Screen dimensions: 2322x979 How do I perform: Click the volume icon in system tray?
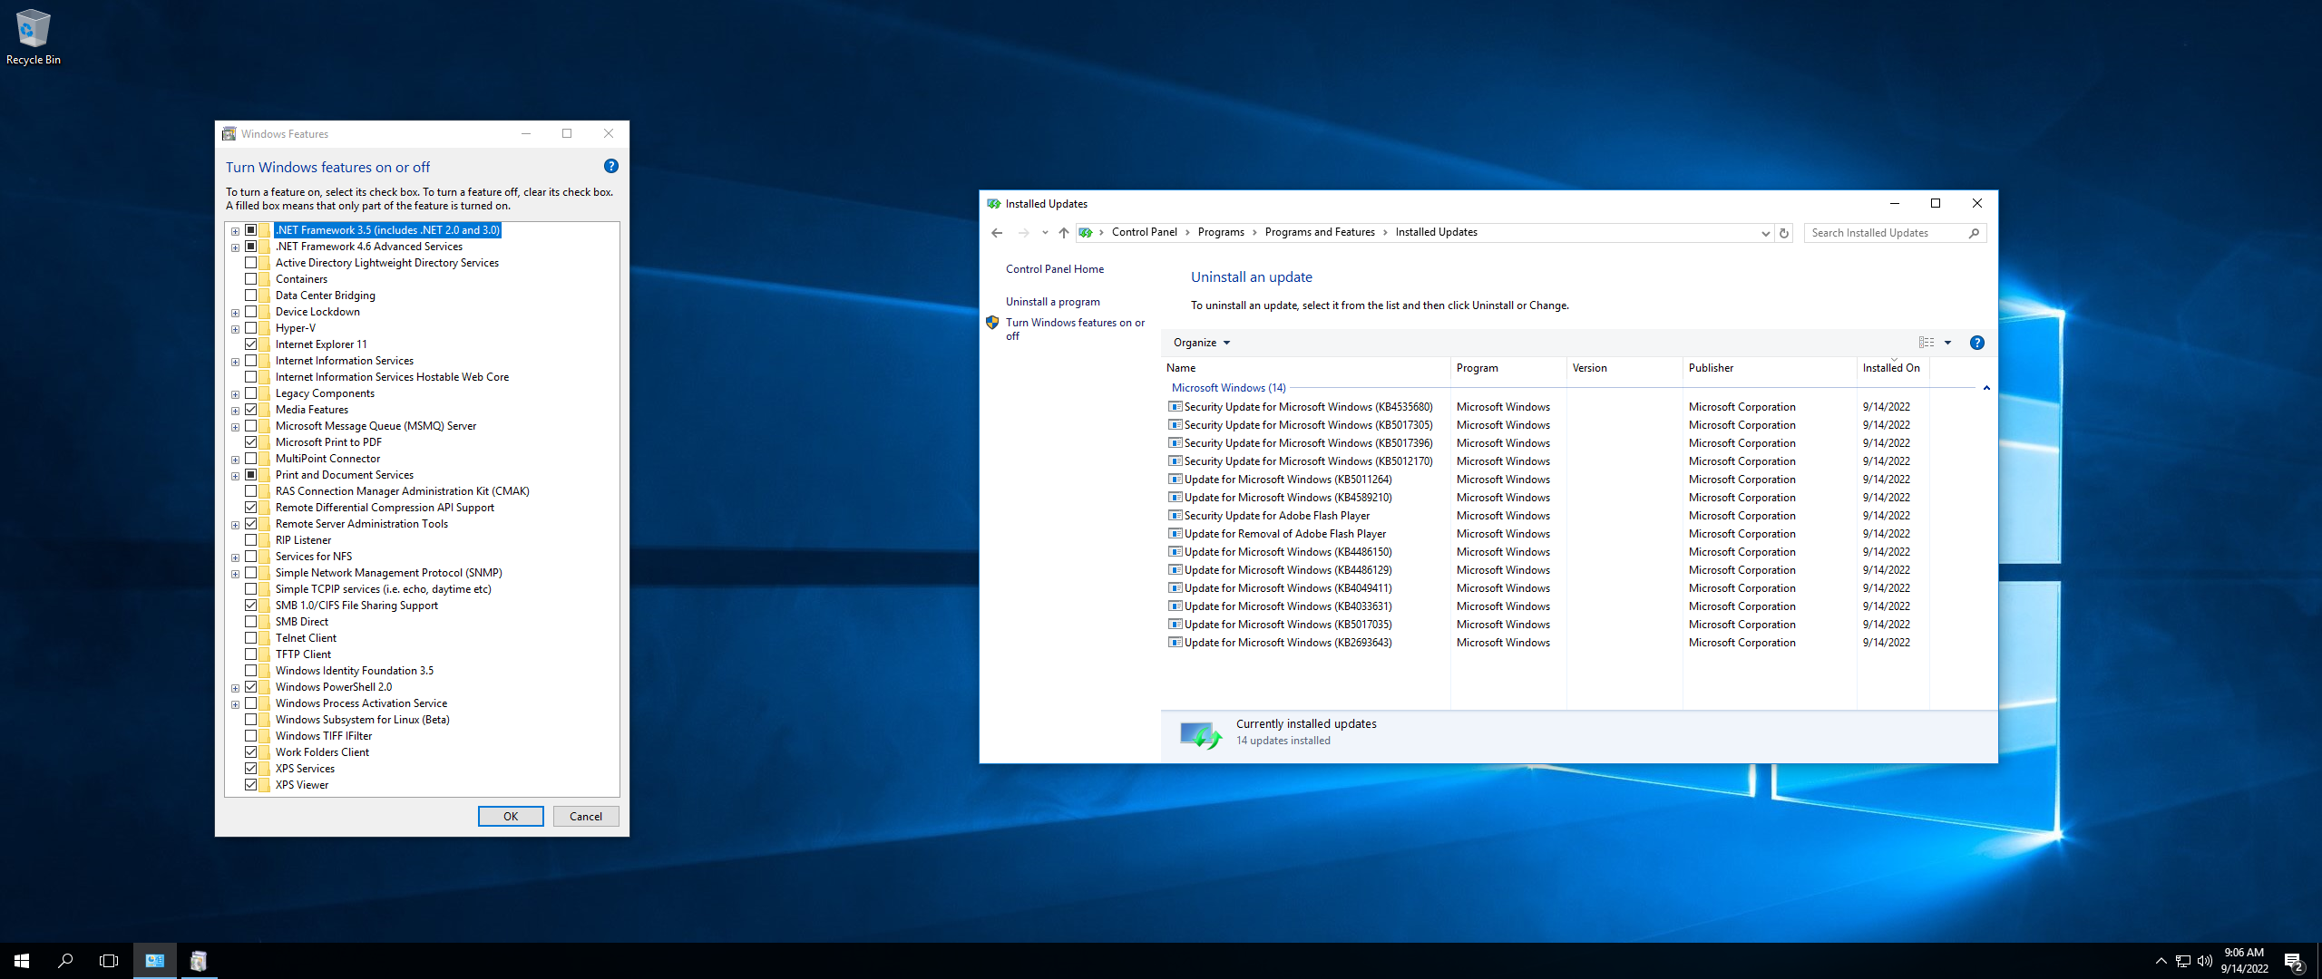(x=2205, y=961)
